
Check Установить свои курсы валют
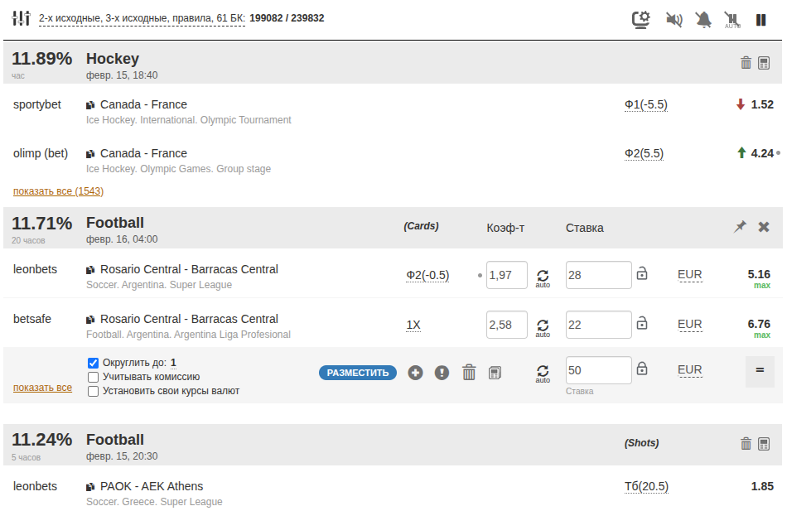[x=94, y=391]
